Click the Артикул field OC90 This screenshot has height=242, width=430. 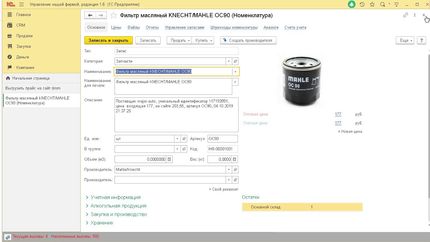(223, 139)
